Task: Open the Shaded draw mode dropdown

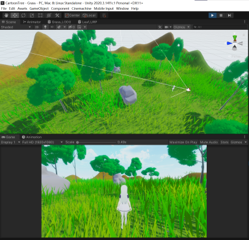Action: [x=16, y=27]
